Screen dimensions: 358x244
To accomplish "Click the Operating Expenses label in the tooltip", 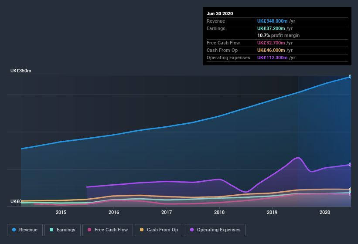I will [x=228, y=58].
